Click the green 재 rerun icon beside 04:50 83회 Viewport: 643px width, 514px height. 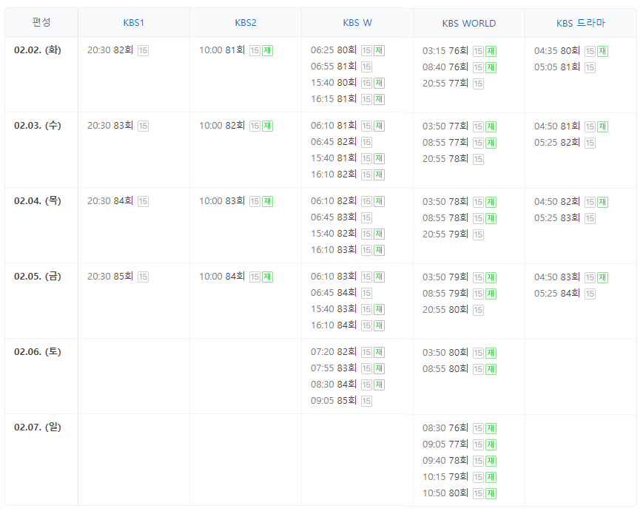[602, 277]
